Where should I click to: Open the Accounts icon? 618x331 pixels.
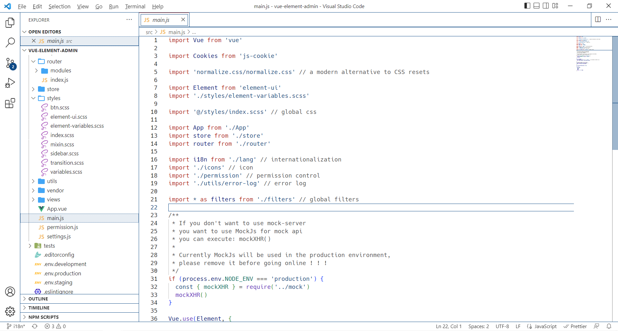point(10,292)
